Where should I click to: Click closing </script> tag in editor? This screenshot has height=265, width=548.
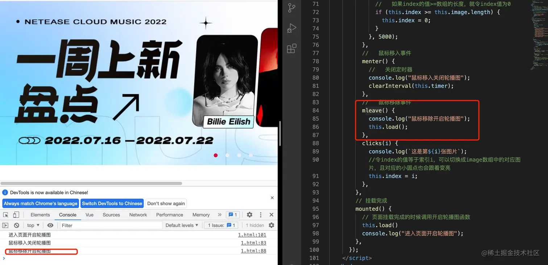click(357, 258)
